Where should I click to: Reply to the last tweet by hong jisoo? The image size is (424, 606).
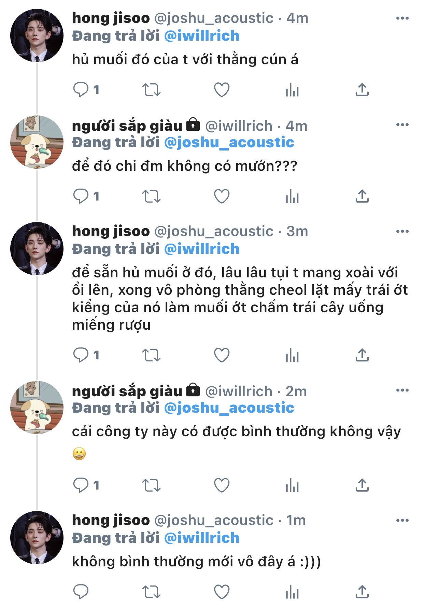click(x=81, y=592)
